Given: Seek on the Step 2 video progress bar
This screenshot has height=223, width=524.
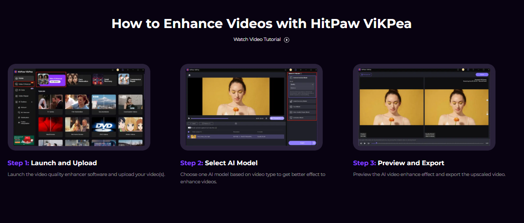Looking at the screenshot, I should coord(222,118).
